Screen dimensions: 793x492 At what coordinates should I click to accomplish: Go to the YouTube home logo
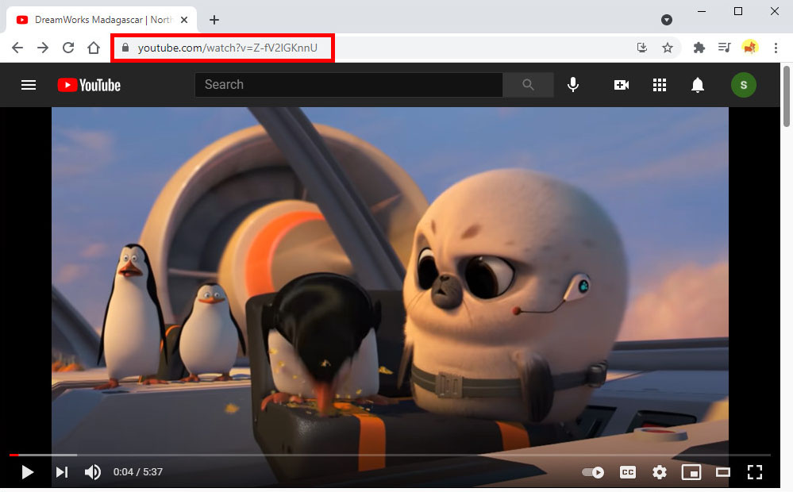89,85
